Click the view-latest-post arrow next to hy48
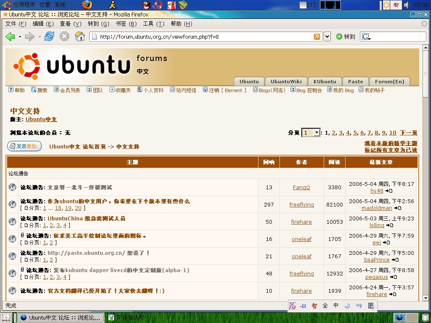431x323 pixels. point(388,191)
